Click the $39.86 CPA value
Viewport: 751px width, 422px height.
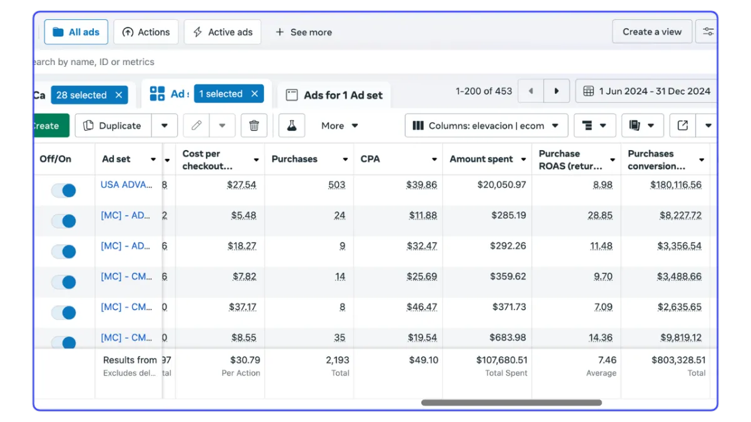421,185
